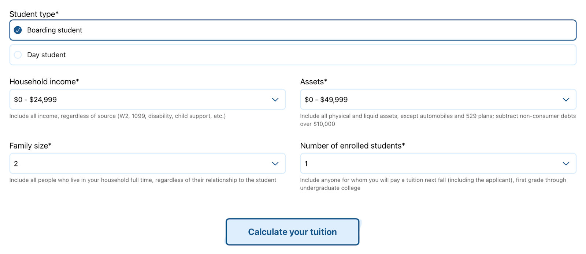Click the household income help text about W2

tap(118, 116)
